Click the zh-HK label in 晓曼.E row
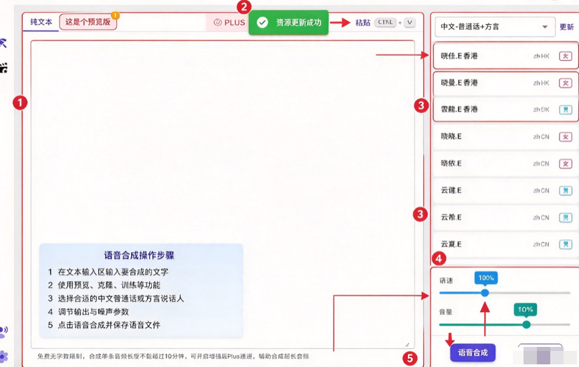This screenshot has height=367, width=579. 541,83
